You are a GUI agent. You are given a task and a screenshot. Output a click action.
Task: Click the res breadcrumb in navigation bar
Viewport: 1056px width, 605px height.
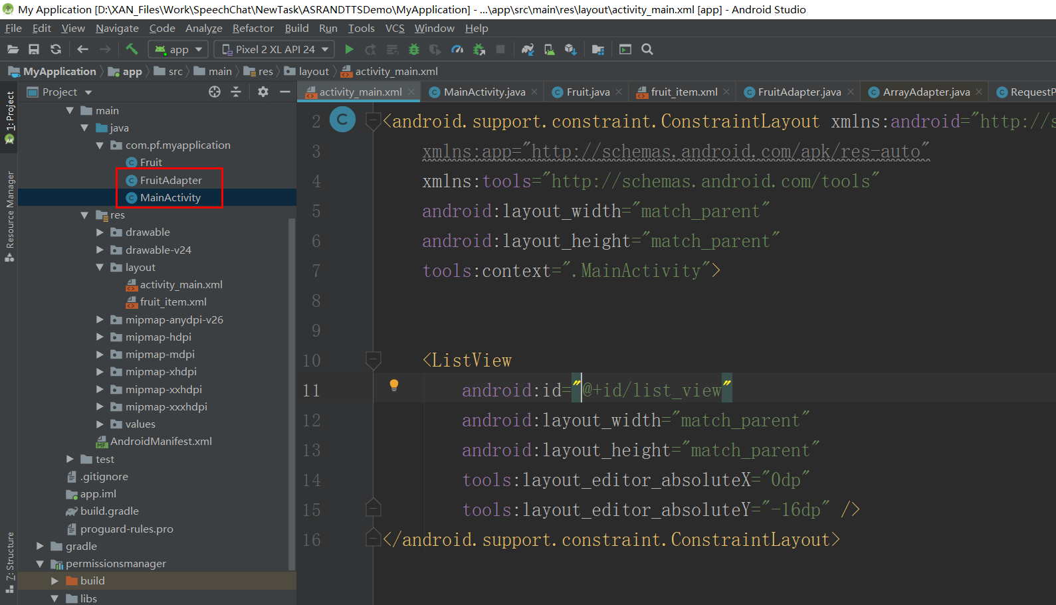coord(259,71)
